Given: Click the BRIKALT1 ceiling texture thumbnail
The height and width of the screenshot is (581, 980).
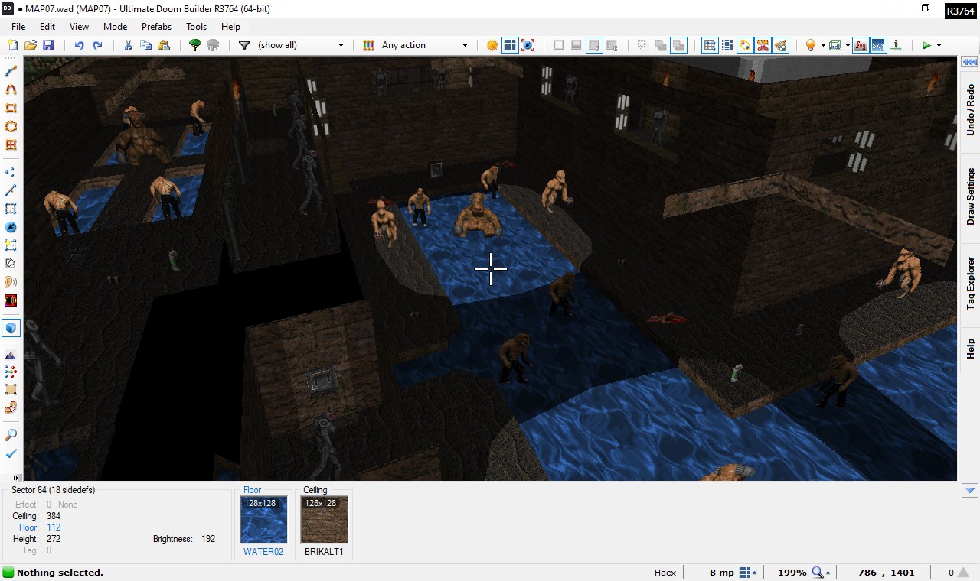Looking at the screenshot, I should pyautogui.click(x=324, y=520).
